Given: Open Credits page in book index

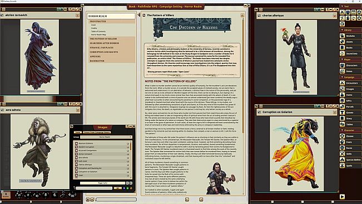Looking at the screenshot, I should [x=94, y=28].
